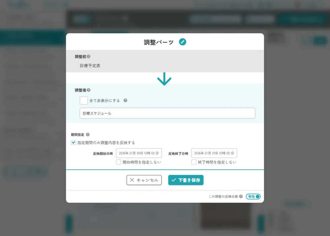Image resolution: width=330 pixels, height=236 pixels.
Task: Enable 開始時間を指定しない checkbox
Action: [x=118, y=162]
